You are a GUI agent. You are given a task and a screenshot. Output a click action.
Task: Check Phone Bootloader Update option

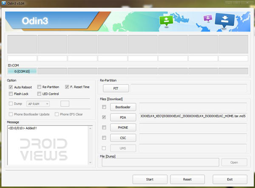tap(11, 114)
